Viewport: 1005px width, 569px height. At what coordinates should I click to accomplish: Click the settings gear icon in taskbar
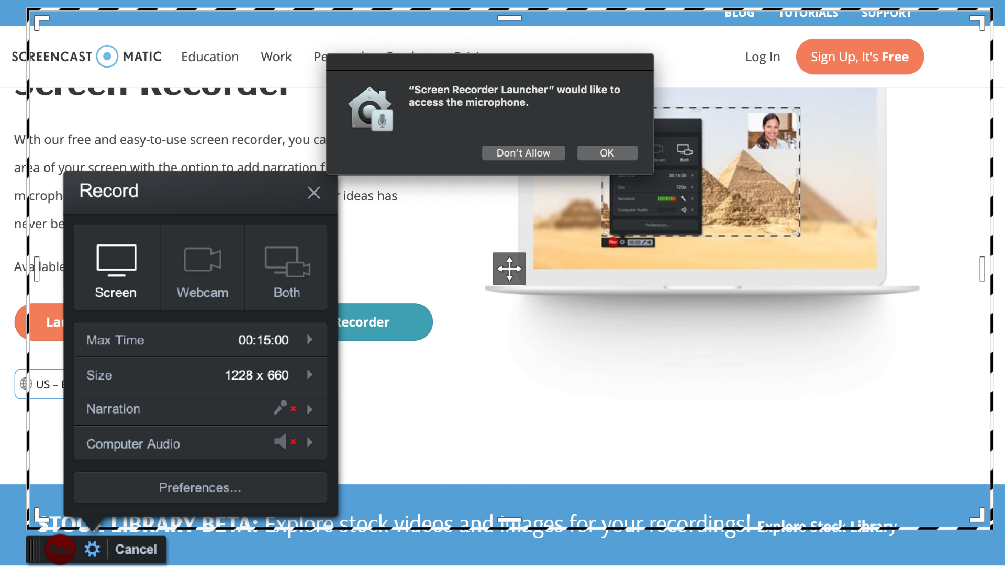coord(93,549)
